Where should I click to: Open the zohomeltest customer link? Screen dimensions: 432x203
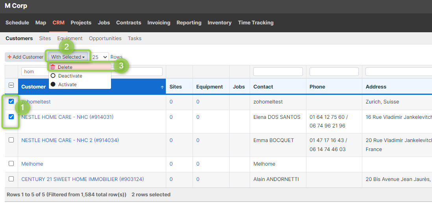tap(36, 101)
